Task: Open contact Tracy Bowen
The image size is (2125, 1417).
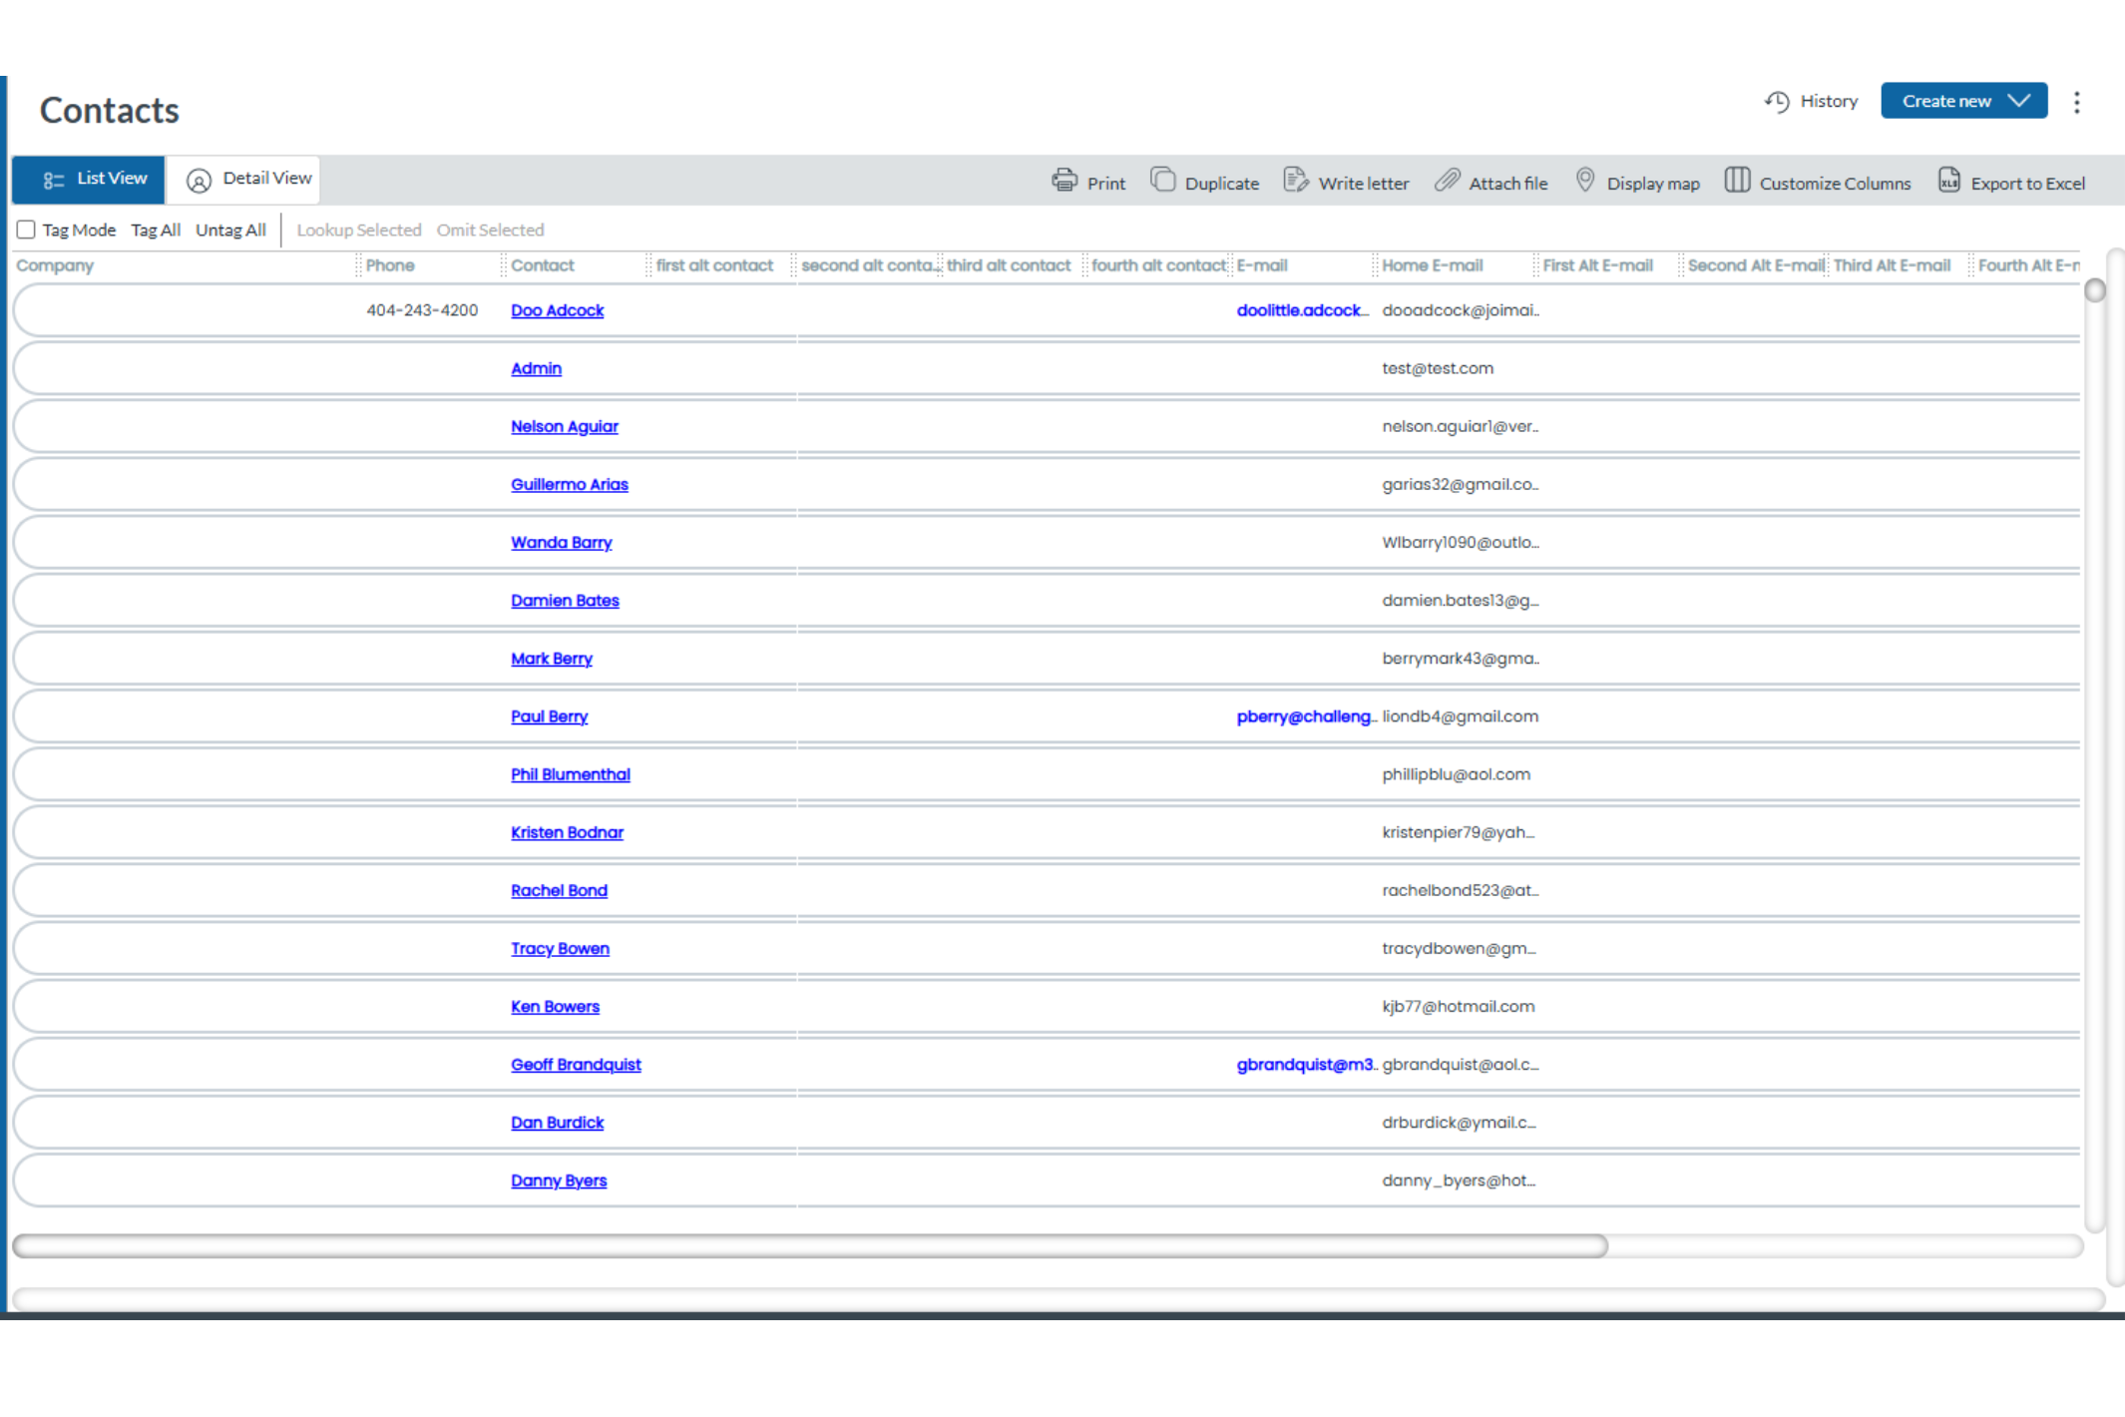Action: [x=561, y=948]
